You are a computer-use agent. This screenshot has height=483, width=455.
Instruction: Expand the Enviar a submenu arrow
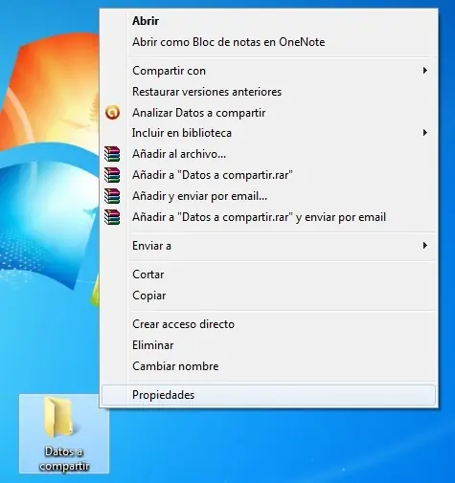pos(425,246)
